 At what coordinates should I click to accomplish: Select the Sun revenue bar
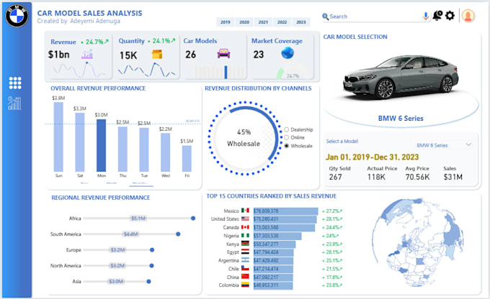[x=58, y=137]
